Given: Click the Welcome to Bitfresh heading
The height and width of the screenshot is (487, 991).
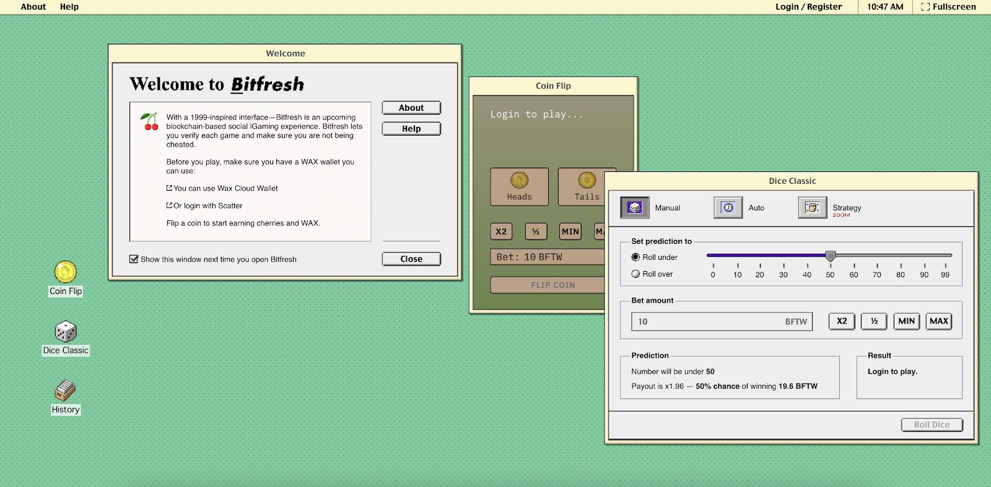Looking at the screenshot, I should [217, 84].
